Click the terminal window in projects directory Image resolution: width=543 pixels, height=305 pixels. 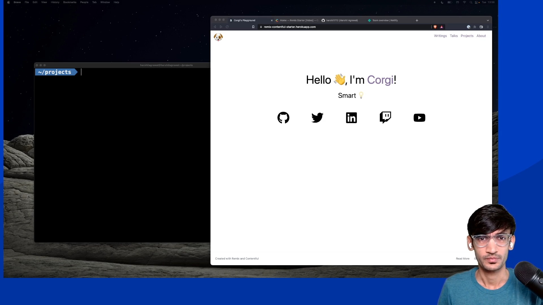coord(123,153)
